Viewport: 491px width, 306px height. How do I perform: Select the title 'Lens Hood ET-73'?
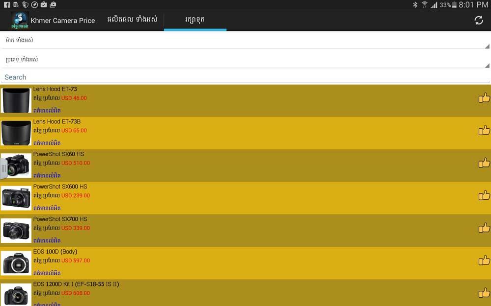[55, 89]
